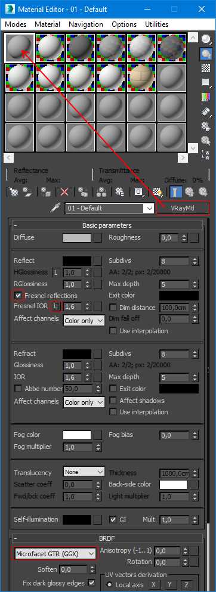Open the Options menu
The height and width of the screenshot is (592, 216).
[124, 24]
